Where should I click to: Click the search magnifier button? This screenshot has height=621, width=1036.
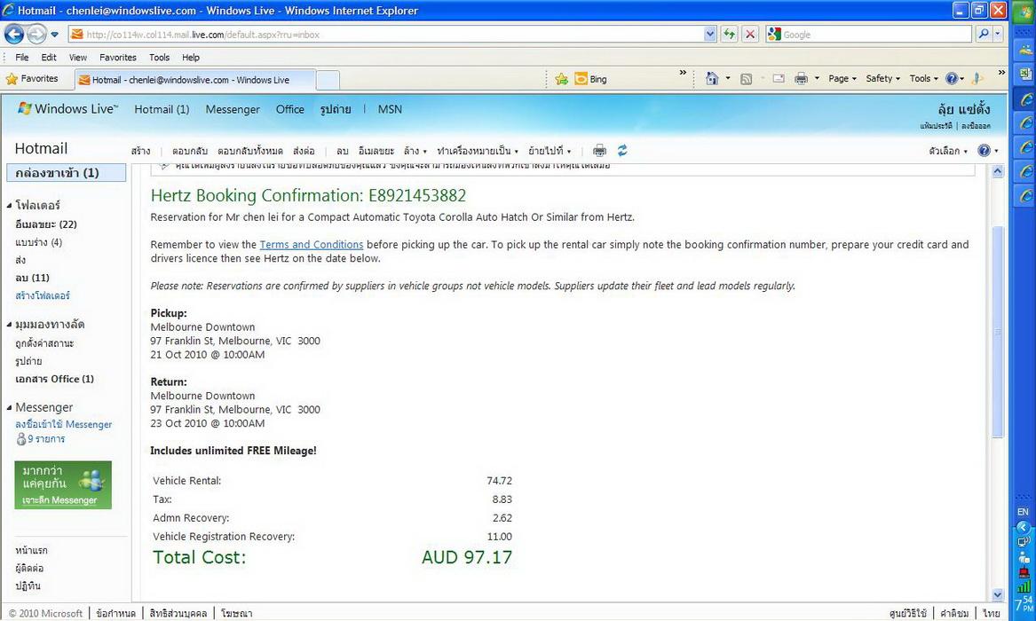[x=984, y=35]
